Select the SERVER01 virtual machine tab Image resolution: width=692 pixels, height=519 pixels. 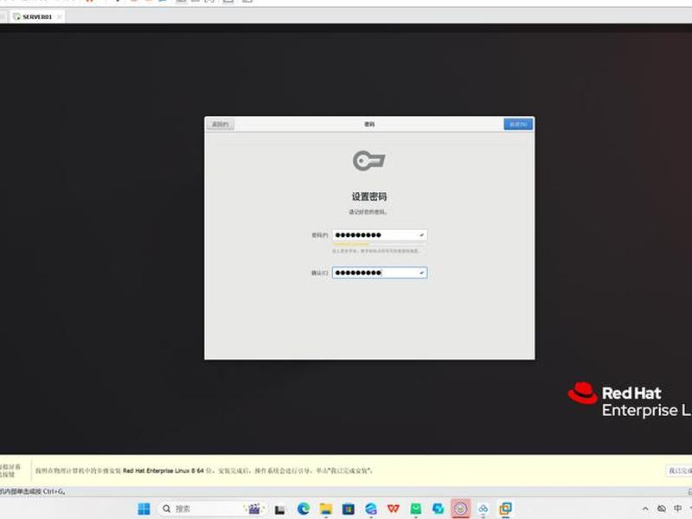[x=37, y=16]
